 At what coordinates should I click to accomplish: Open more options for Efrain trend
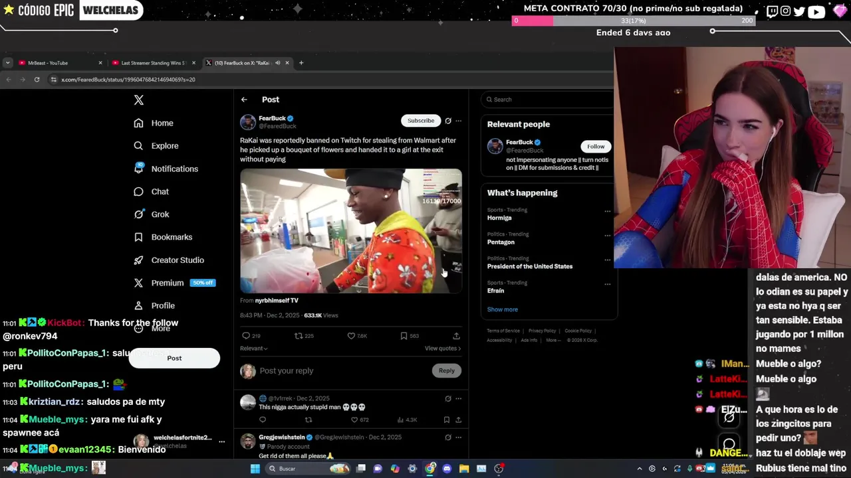click(x=607, y=284)
